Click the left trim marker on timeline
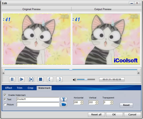 point(3,73)
